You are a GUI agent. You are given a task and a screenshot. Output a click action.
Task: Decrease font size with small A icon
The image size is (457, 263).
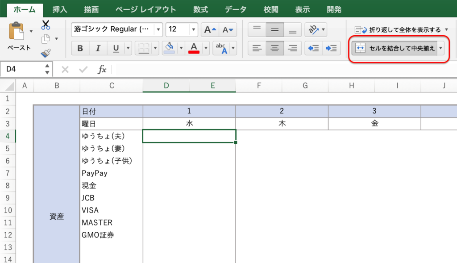click(228, 30)
